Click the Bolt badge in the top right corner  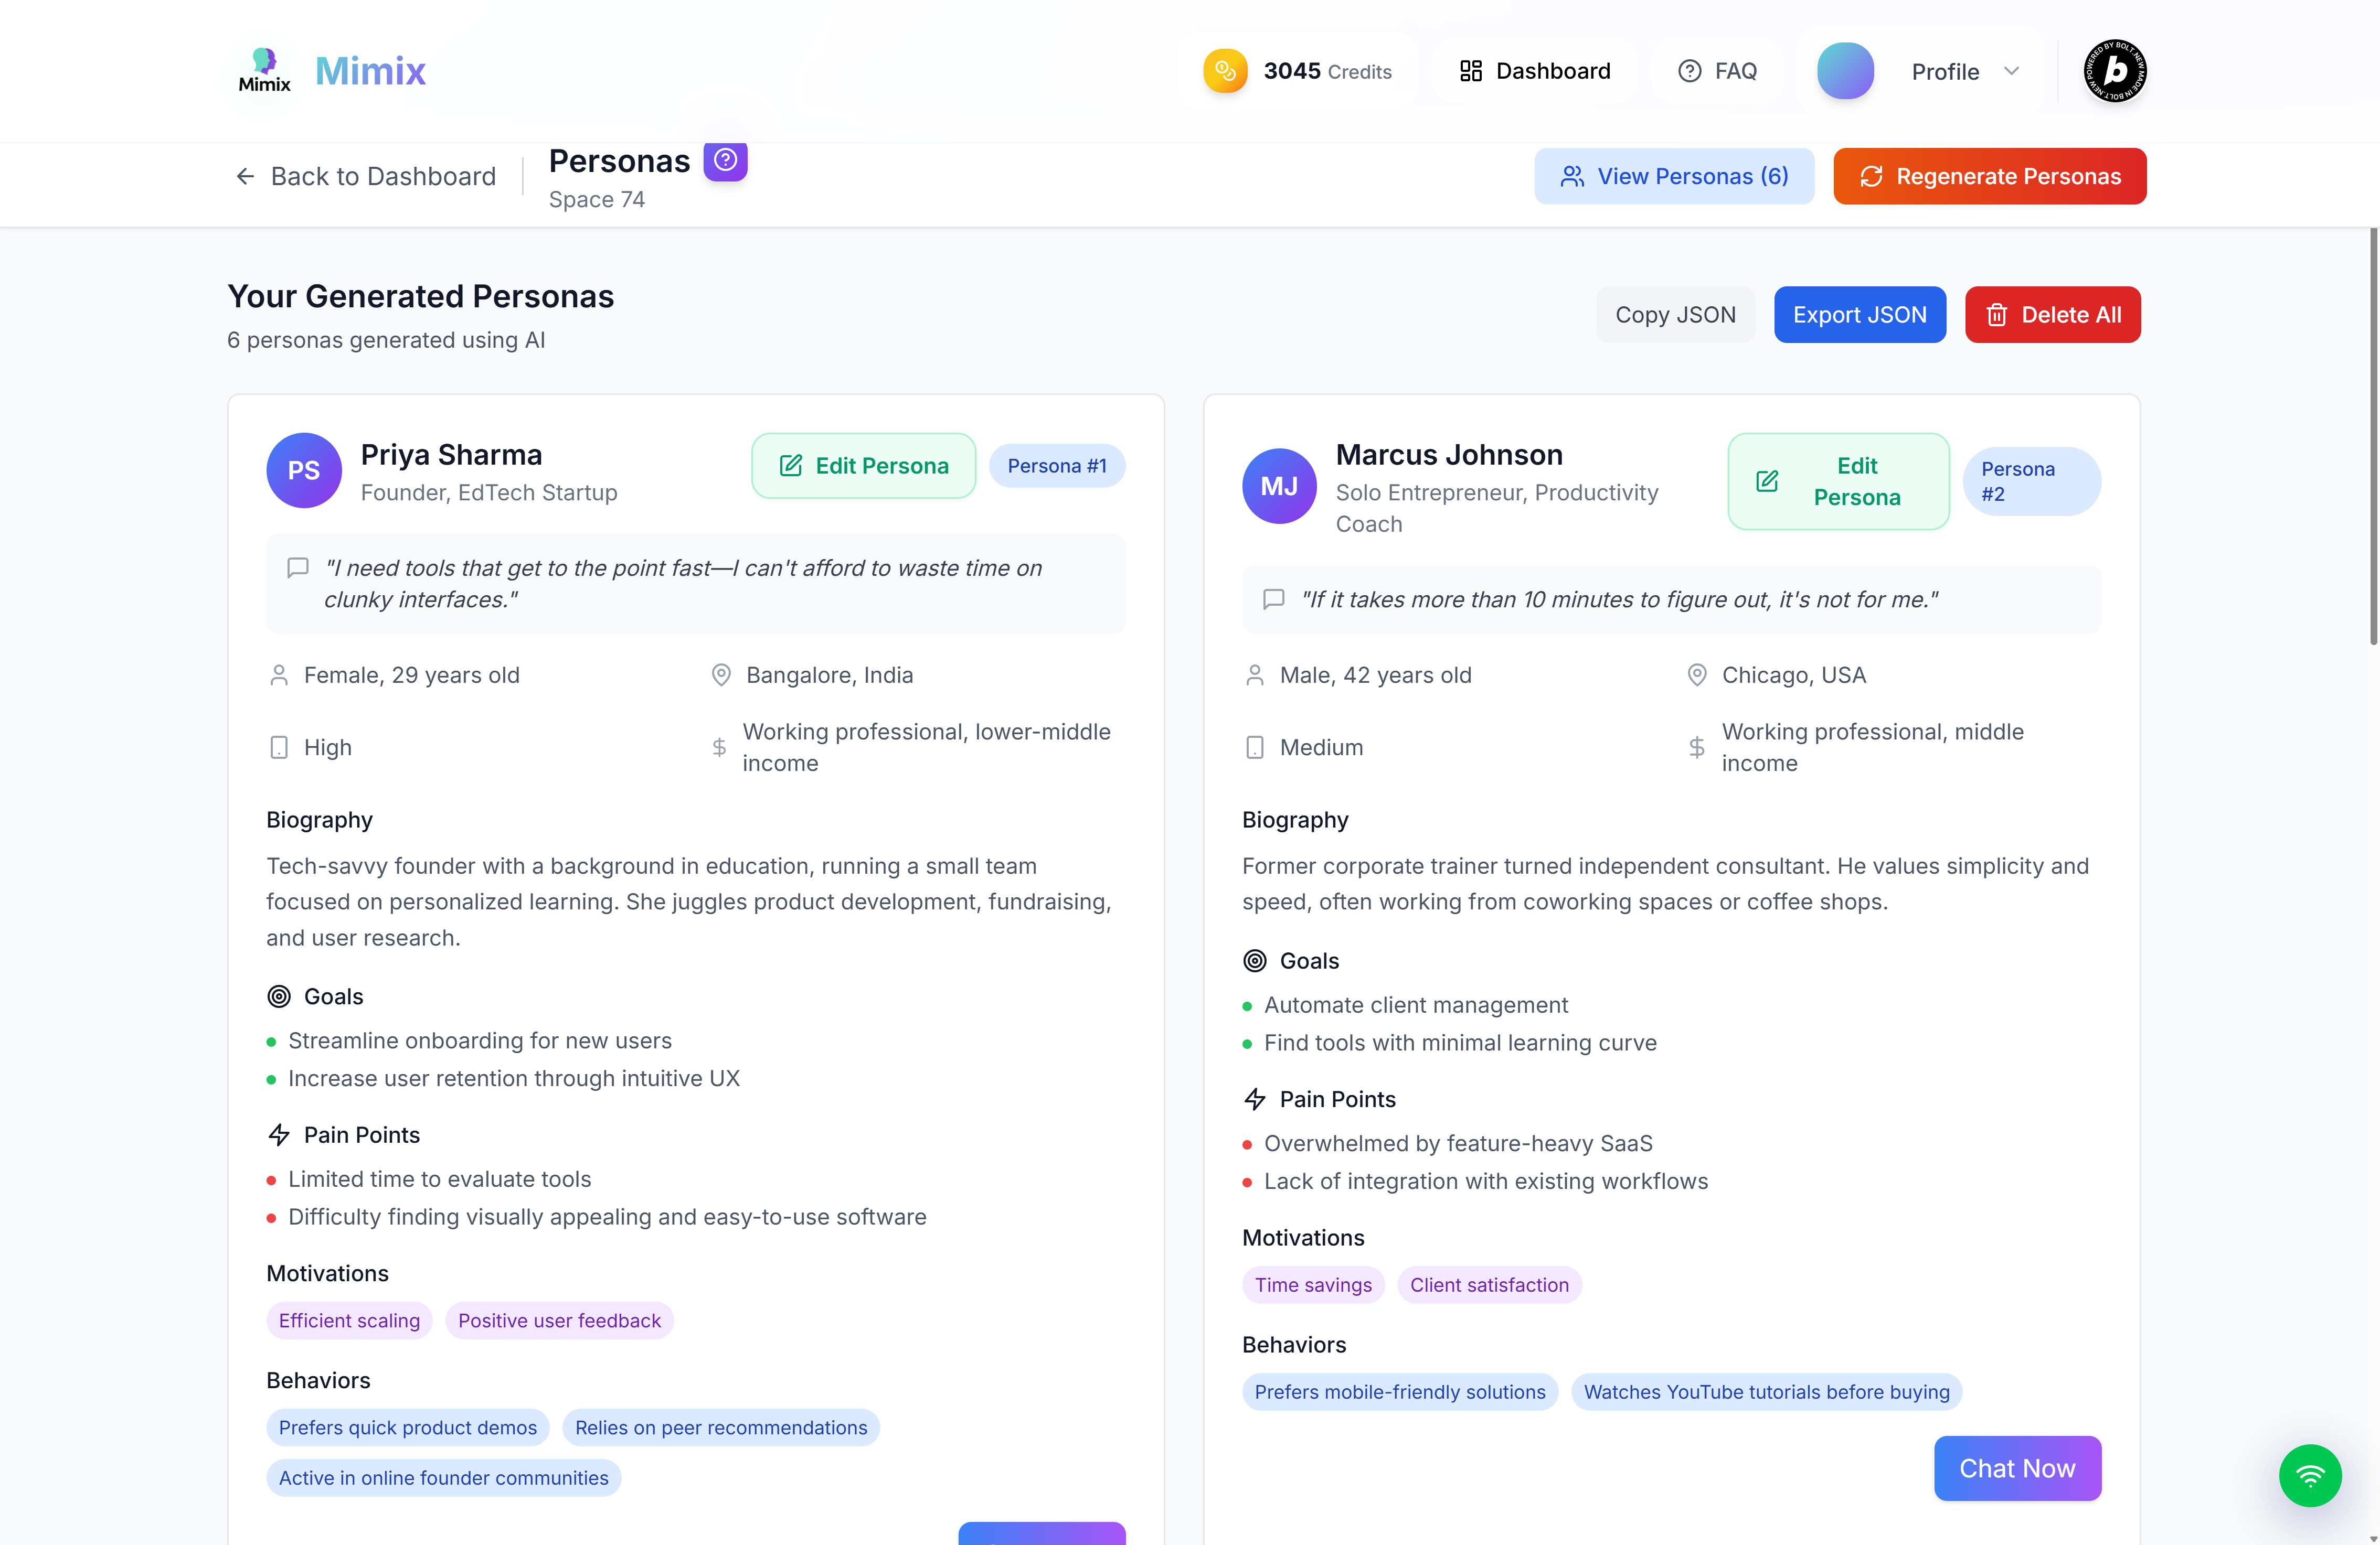point(2115,70)
